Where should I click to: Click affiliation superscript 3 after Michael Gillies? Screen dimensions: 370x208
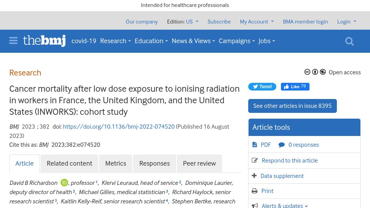(167, 191)
